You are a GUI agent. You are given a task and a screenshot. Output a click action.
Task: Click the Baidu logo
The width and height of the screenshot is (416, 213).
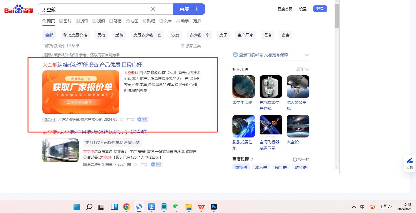coord(19,9)
